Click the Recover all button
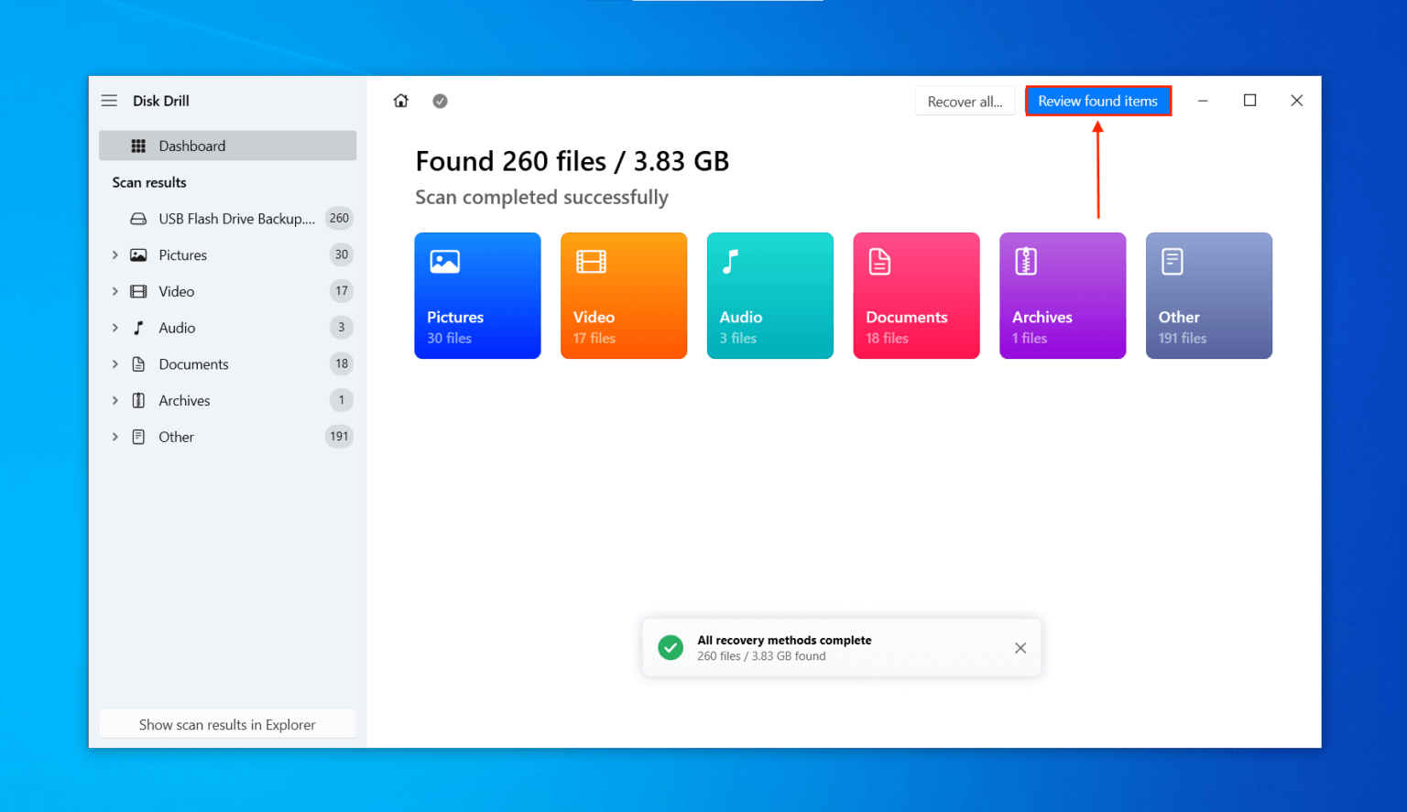Image resolution: width=1407 pixels, height=812 pixels. click(965, 101)
